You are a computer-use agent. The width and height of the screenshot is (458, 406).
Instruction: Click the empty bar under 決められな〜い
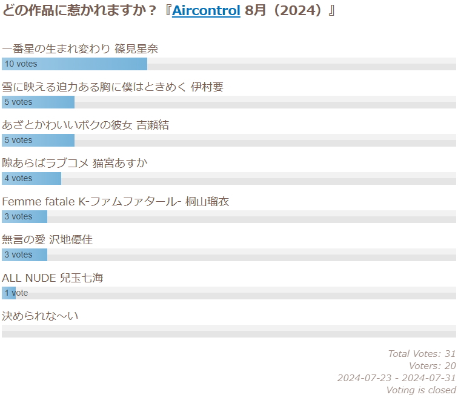coord(228,331)
